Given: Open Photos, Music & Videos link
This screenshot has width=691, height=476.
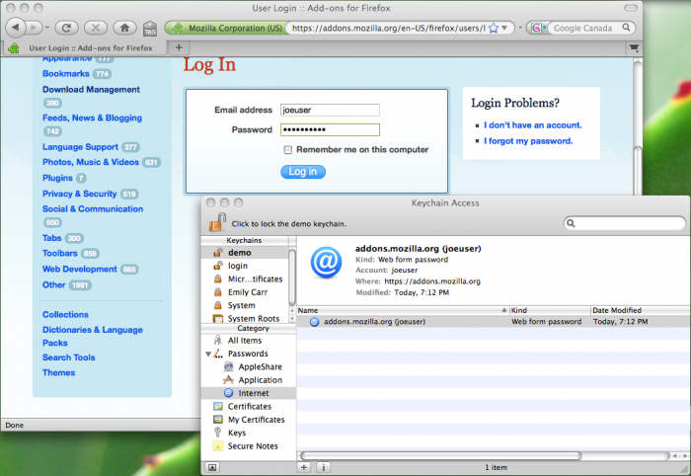Looking at the screenshot, I should pos(91,162).
